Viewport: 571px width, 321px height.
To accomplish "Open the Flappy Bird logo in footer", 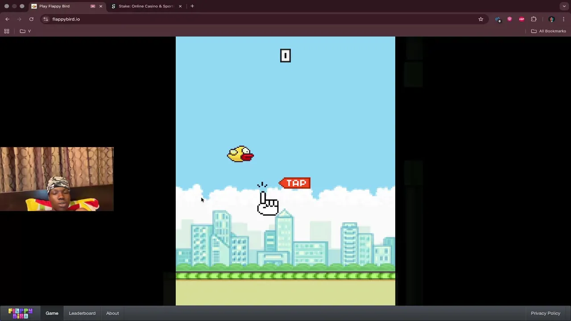I will point(20,313).
